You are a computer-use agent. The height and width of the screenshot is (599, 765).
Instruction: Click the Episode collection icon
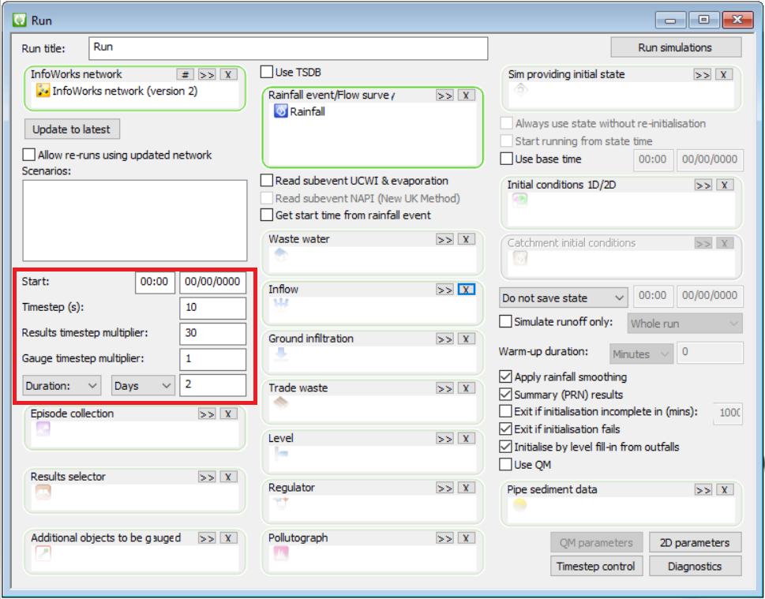coord(44,429)
